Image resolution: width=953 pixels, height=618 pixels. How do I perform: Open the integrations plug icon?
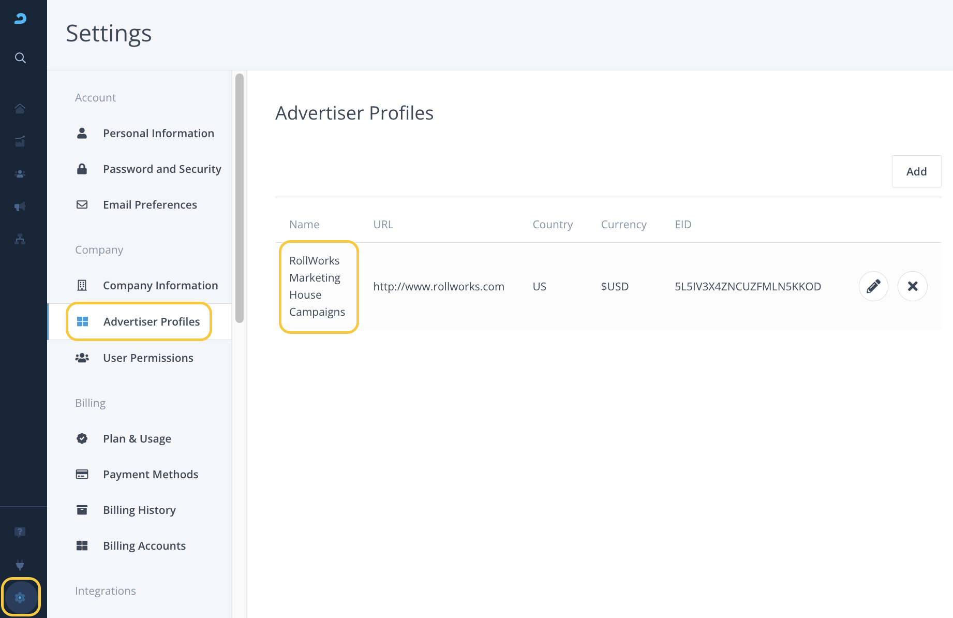[20, 565]
